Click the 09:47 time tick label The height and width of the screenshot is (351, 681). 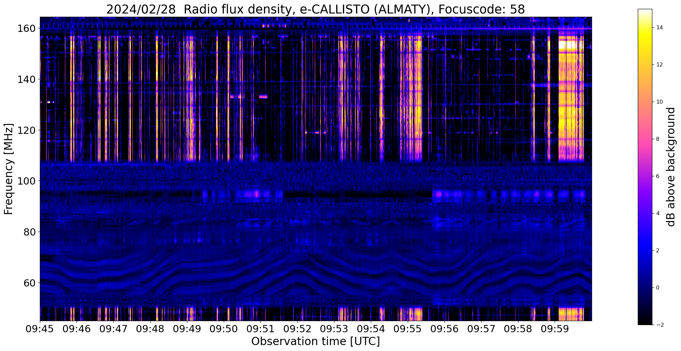coord(114,329)
